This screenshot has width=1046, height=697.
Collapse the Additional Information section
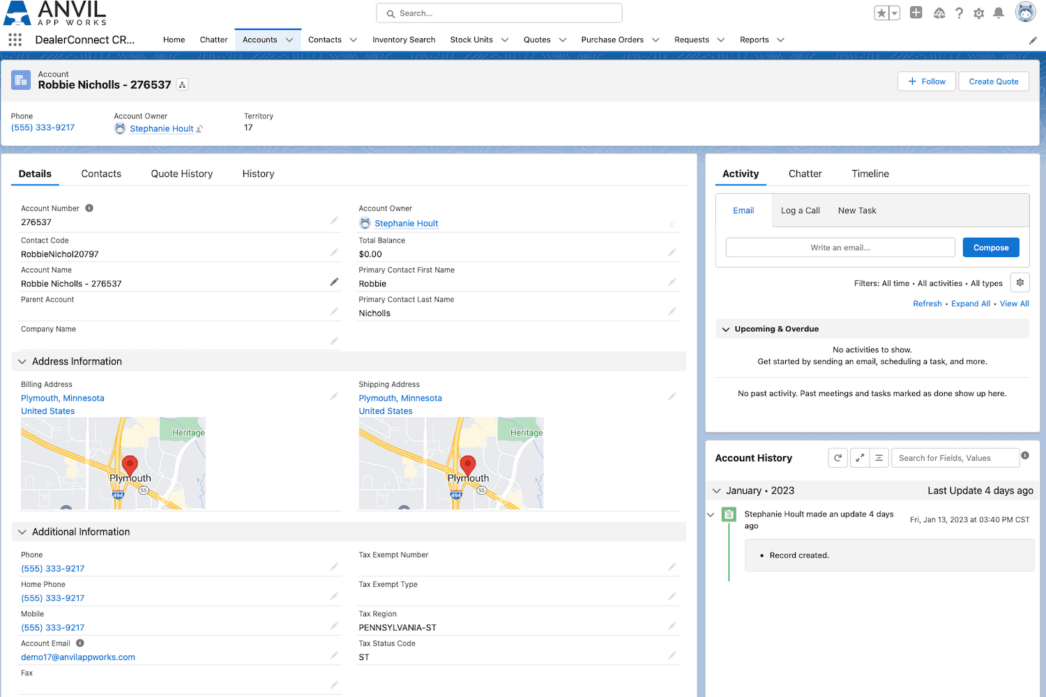tap(22, 532)
